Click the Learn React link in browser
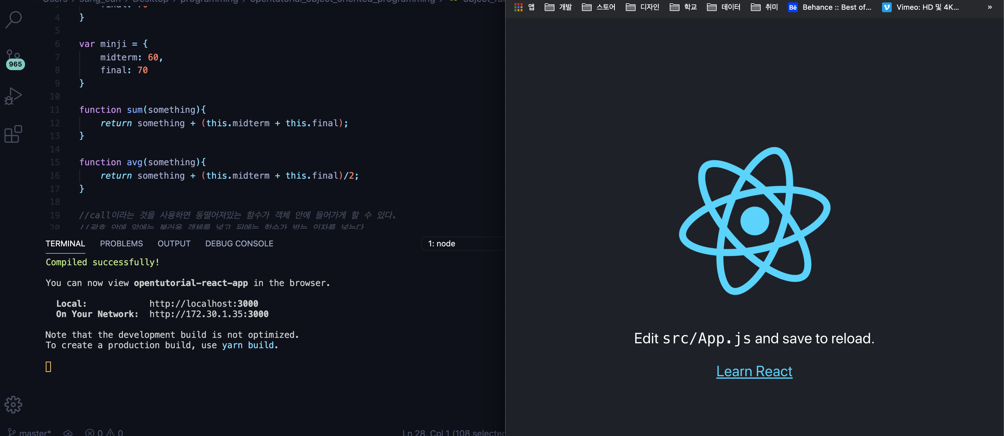The image size is (1004, 436). (754, 371)
